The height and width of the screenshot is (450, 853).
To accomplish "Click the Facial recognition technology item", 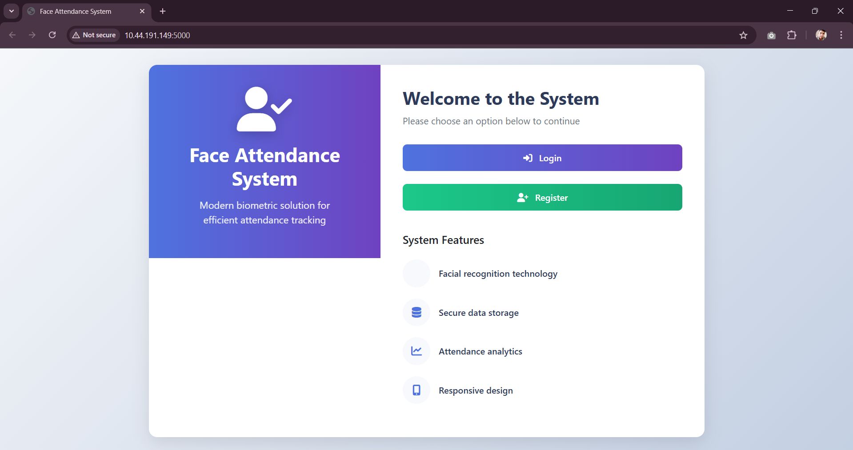I will point(497,274).
